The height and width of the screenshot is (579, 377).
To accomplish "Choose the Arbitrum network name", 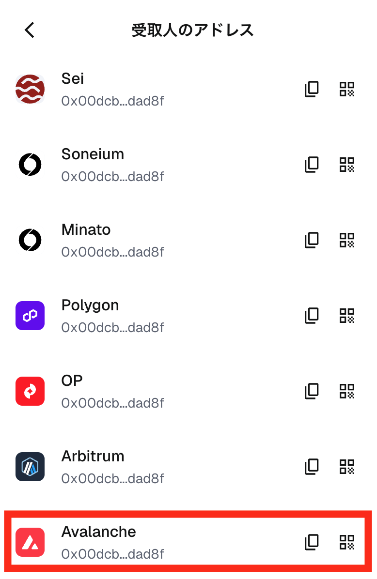I will click(x=93, y=456).
